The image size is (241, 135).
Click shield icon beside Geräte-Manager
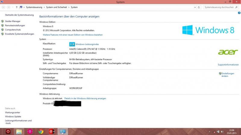pyautogui.click(x=2, y=21)
